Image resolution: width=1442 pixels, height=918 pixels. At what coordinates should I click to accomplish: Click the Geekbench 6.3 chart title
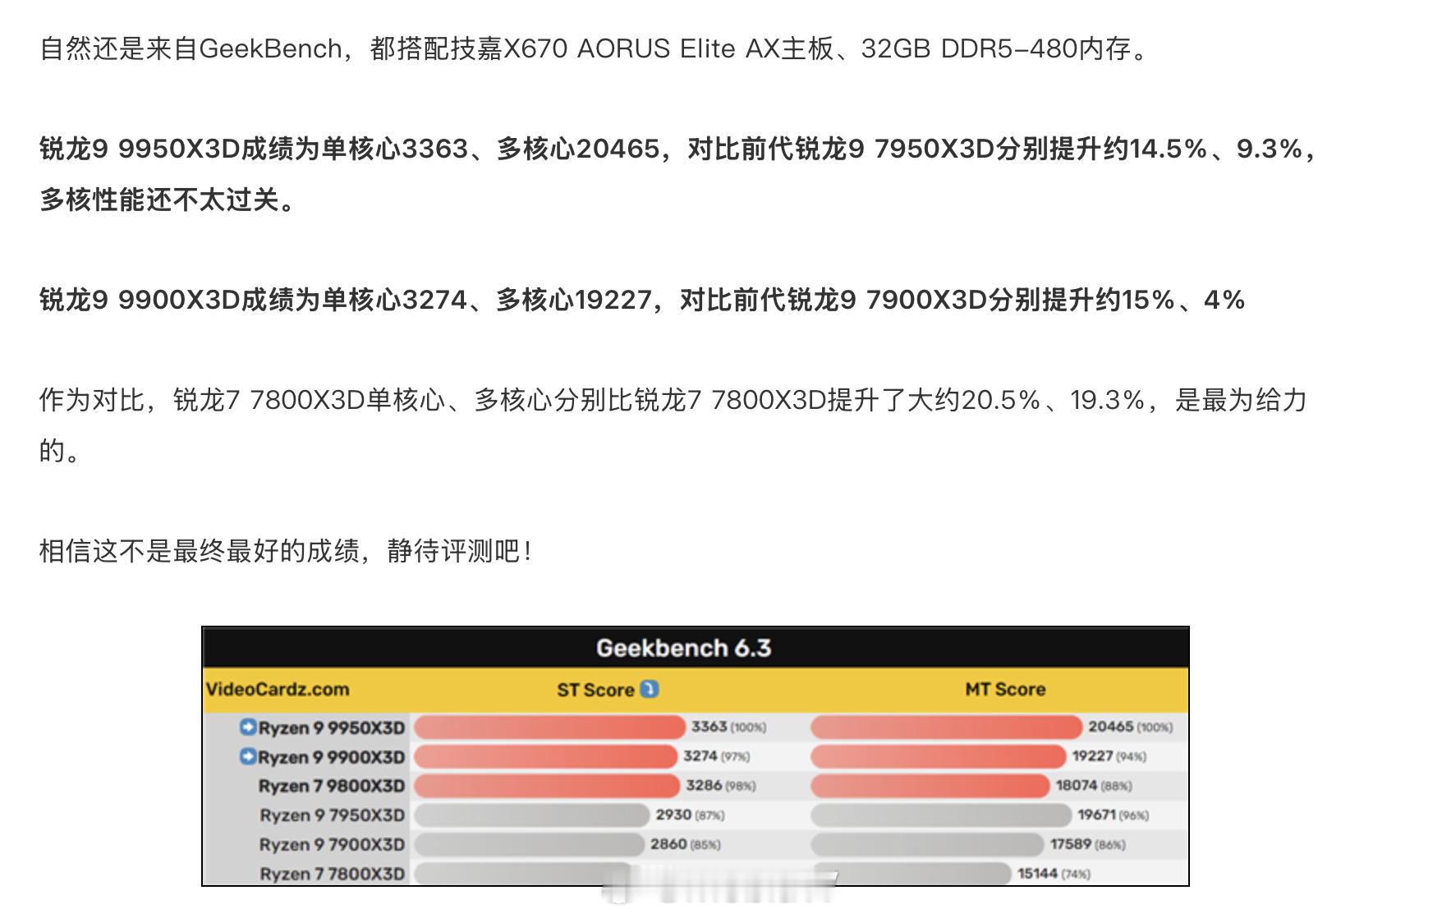click(x=683, y=648)
